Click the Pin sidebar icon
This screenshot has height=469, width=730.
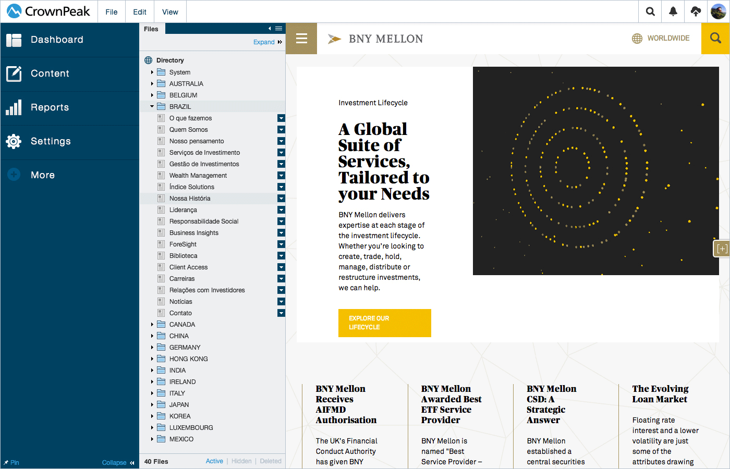point(6,463)
